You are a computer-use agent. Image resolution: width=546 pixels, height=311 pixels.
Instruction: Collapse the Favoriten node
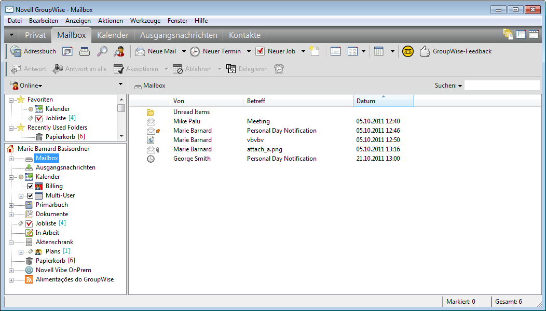click(11, 100)
